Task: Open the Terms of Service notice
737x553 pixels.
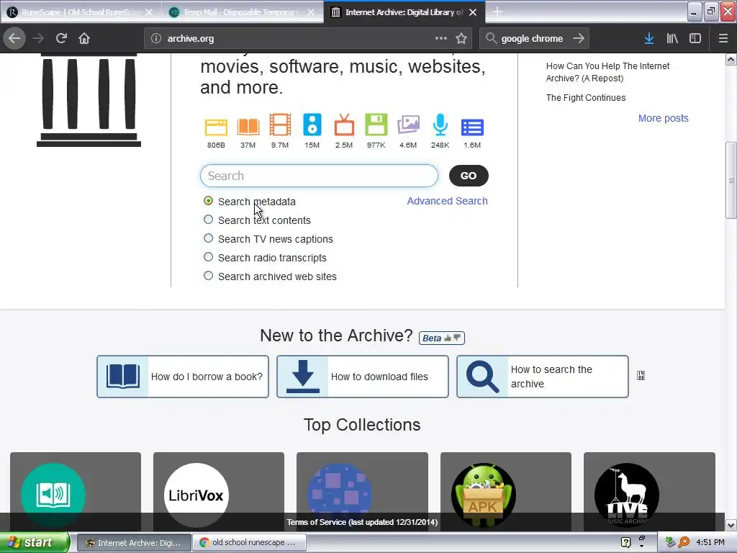Action: point(362,522)
